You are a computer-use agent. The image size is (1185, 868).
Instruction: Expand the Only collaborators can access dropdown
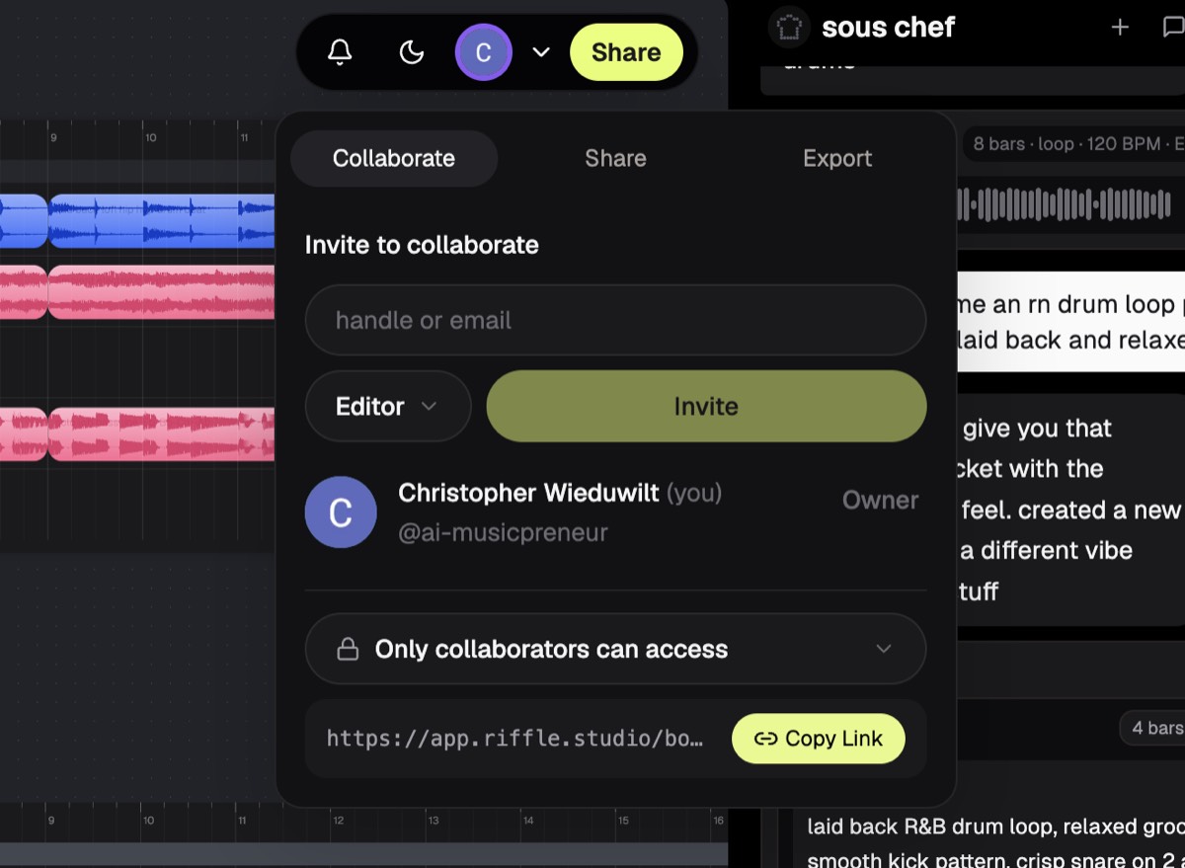point(615,649)
